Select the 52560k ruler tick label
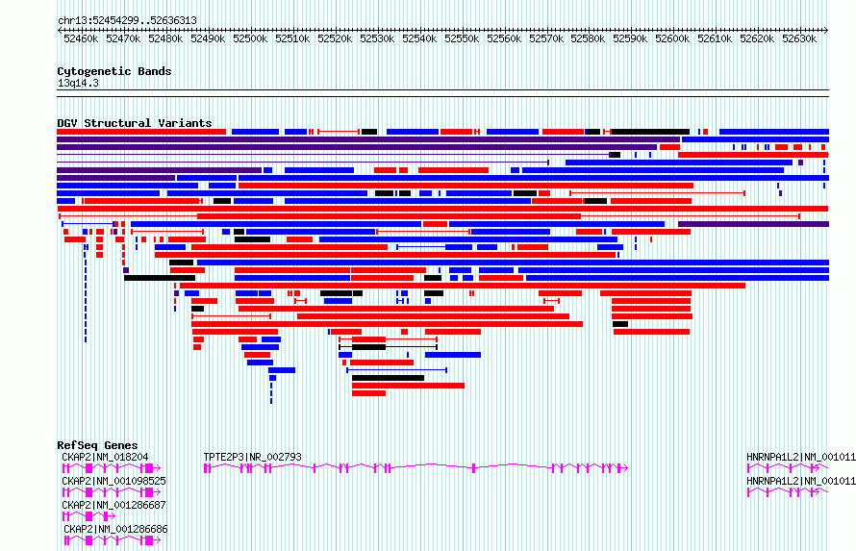Viewport: 856px width, 551px height. pyautogui.click(x=504, y=39)
